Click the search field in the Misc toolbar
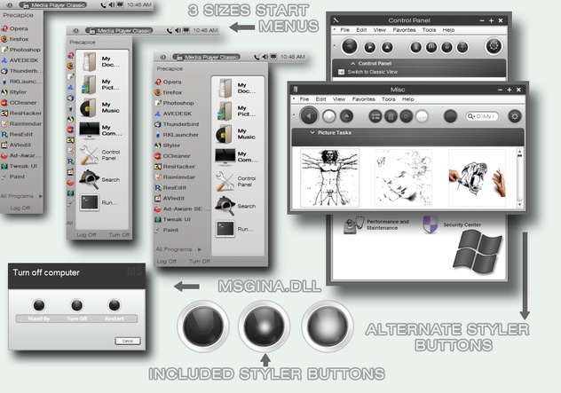The width and height of the screenshot is (561, 393). (x=482, y=116)
